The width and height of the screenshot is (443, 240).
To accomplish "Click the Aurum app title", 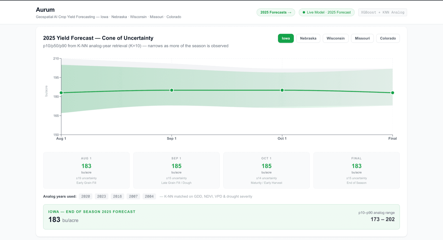I will coord(45,10).
